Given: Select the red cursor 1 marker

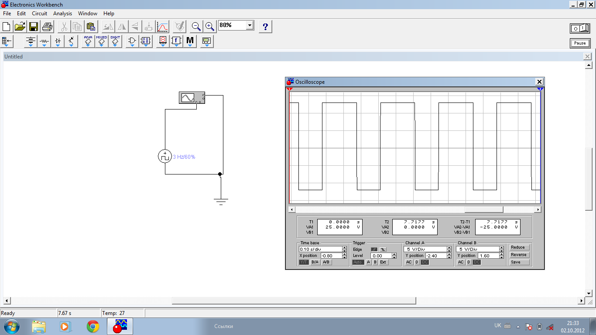Looking at the screenshot, I should (x=289, y=89).
